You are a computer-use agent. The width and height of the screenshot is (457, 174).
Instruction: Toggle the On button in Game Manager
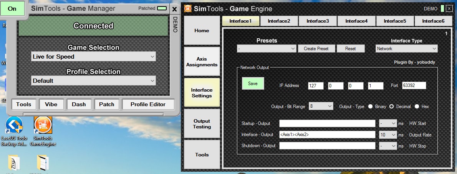(12, 8)
